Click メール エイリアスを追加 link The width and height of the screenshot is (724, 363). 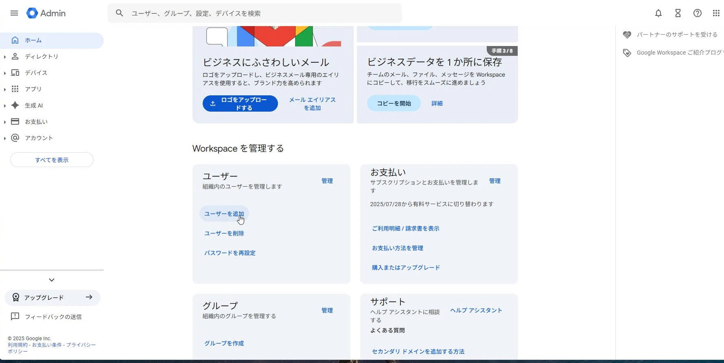point(313,103)
